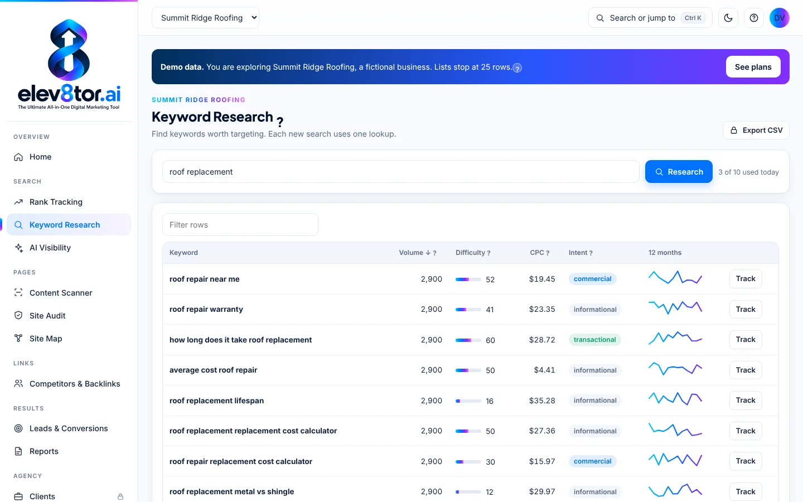Click the keyword roof replacement metal vs shingle
The image size is (803, 502).
232,491
